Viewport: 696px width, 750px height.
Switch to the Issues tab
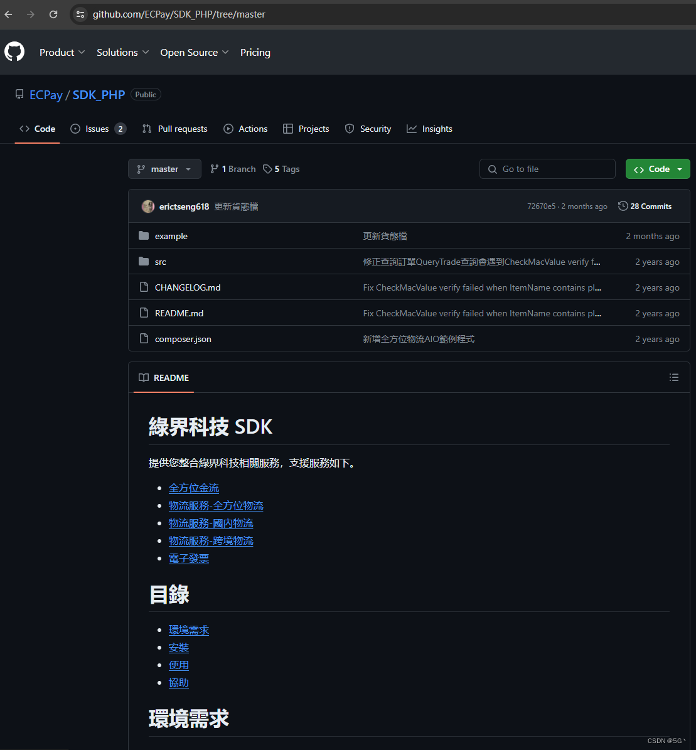pos(98,129)
